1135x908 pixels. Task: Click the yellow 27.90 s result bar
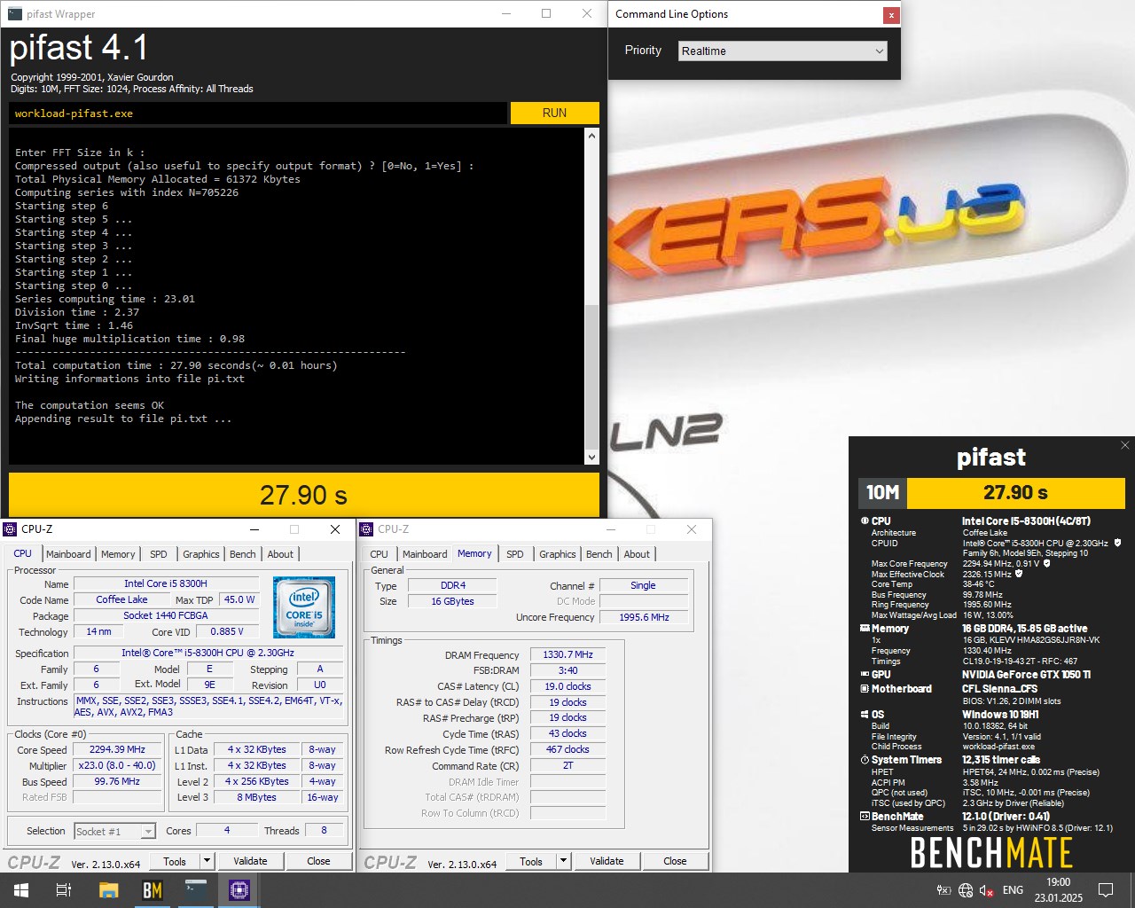point(304,495)
